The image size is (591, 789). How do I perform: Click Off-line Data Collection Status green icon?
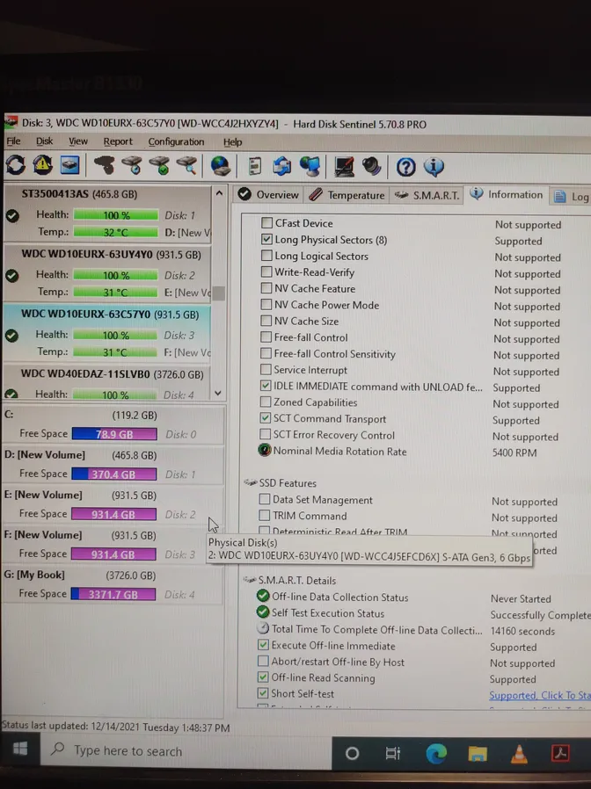[263, 596]
